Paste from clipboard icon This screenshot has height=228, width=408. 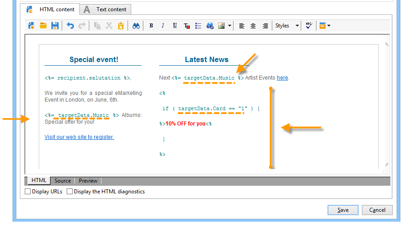(121, 26)
